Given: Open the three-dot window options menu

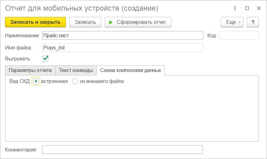Looking at the screenshot, I should (235, 8).
